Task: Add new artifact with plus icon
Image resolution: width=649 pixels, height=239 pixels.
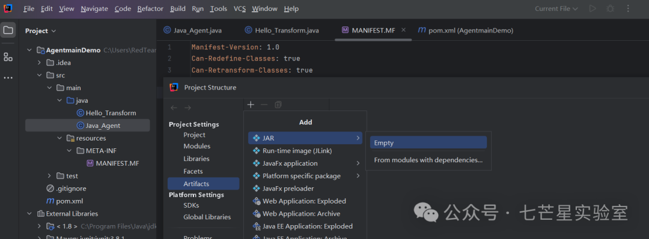Action: tap(251, 105)
